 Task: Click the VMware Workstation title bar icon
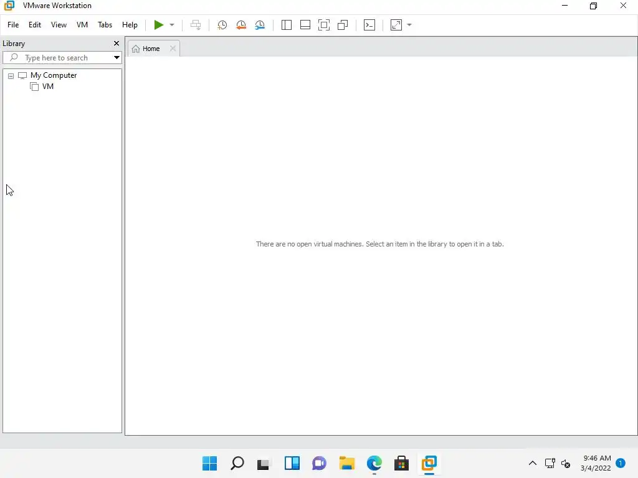[9, 6]
